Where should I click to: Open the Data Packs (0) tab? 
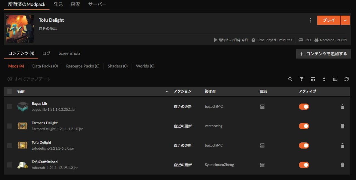(x=45, y=66)
